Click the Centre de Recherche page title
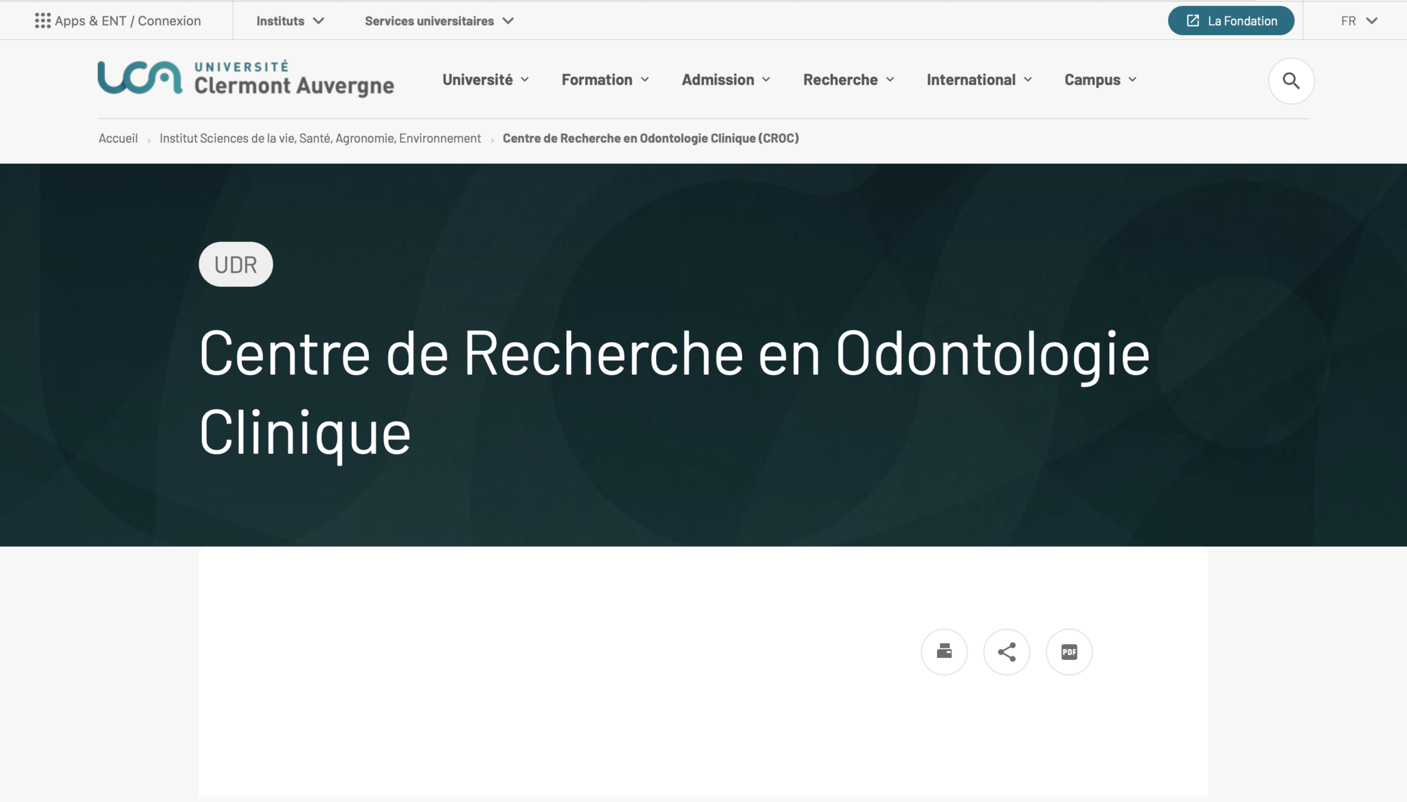 [x=674, y=392]
